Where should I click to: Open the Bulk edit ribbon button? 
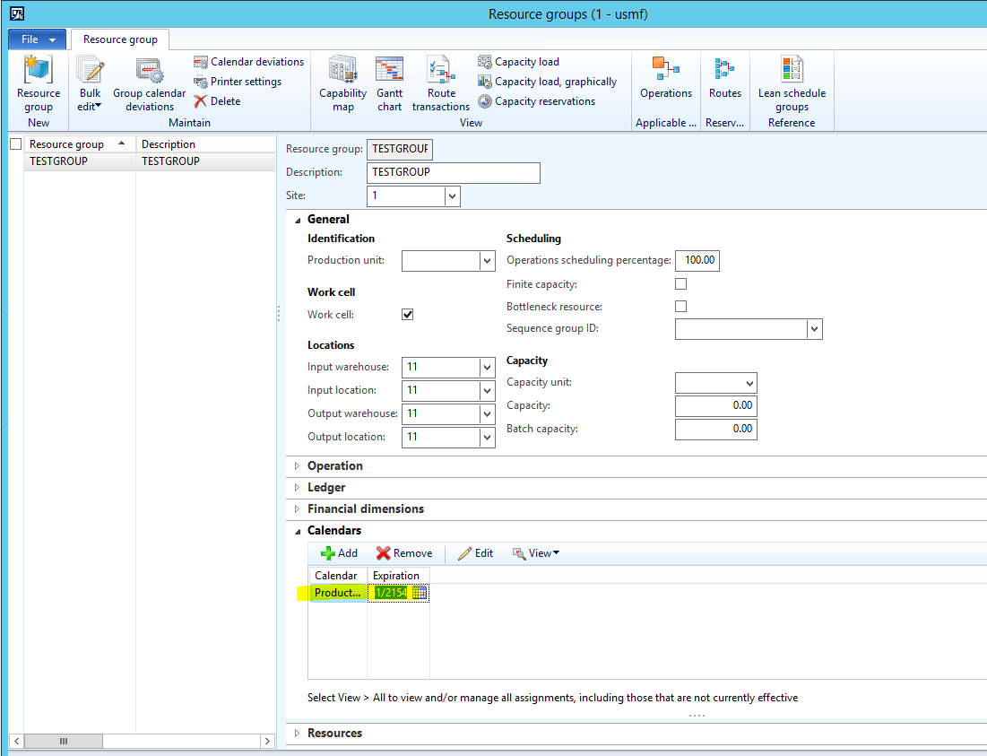pyautogui.click(x=90, y=83)
